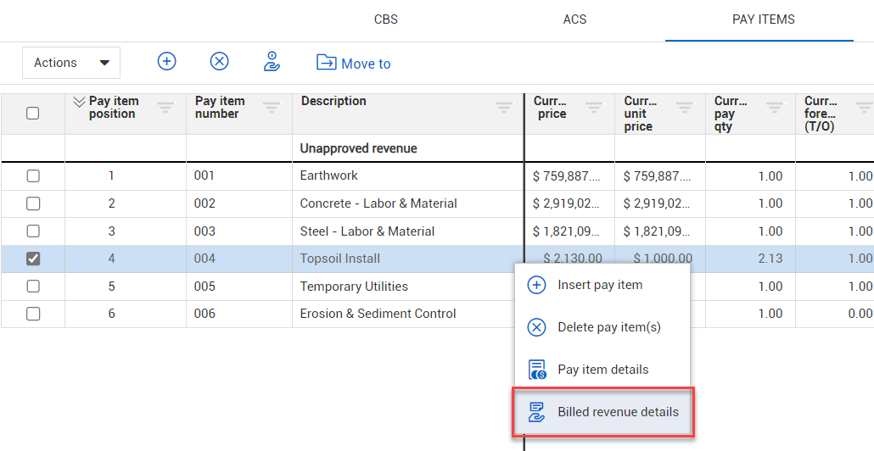Choose Insert pay item in context menu
874x451 pixels.
(x=599, y=285)
